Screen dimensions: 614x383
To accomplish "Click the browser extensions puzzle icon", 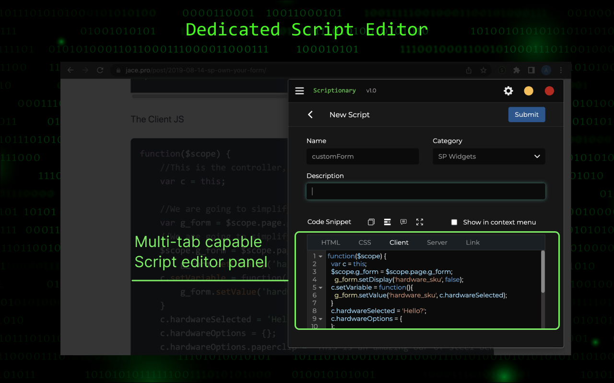I will coord(517,70).
